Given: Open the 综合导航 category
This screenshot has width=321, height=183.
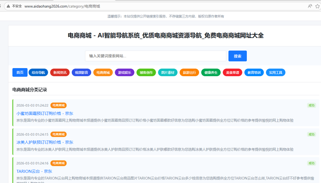Looking at the screenshot, I should click(x=38, y=72).
